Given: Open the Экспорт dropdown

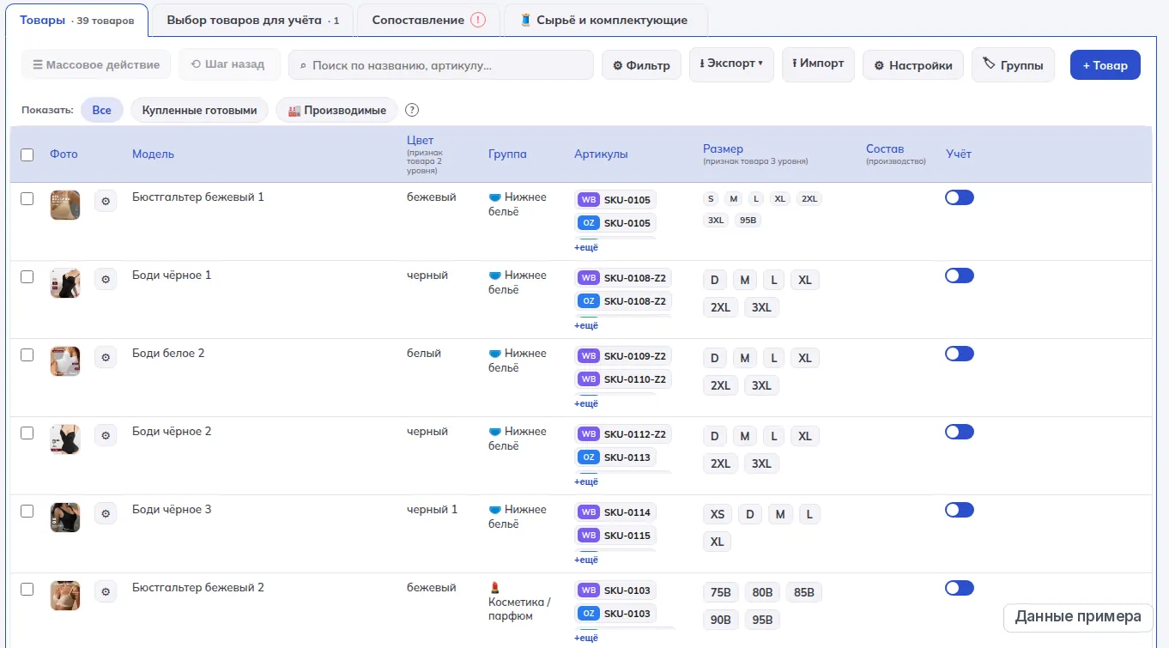Looking at the screenshot, I should 731,64.
